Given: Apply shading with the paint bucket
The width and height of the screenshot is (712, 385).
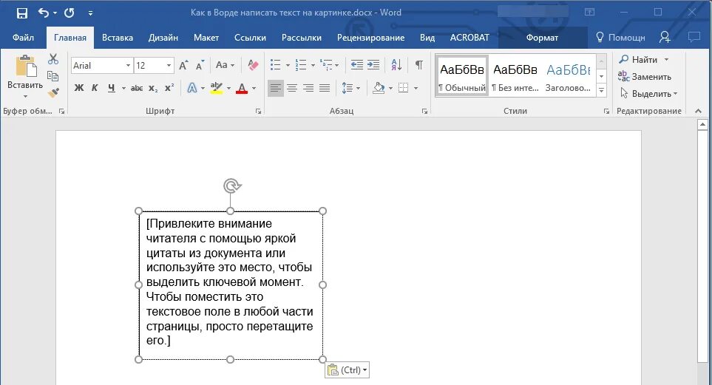Looking at the screenshot, I should (x=379, y=88).
